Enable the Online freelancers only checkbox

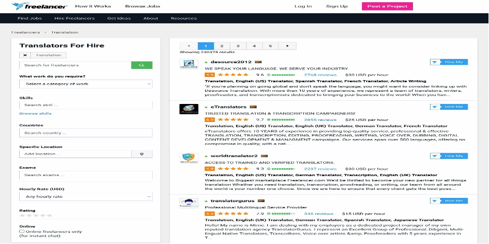tap(22, 231)
